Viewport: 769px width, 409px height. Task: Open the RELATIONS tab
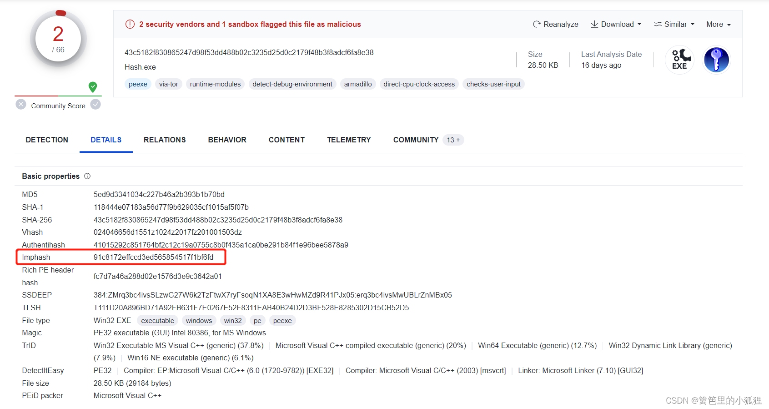tap(165, 140)
